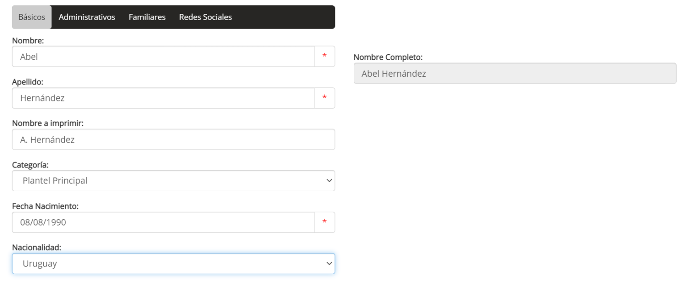Click the red asterisk next to Apellido
The image size is (686, 284).
click(x=325, y=98)
